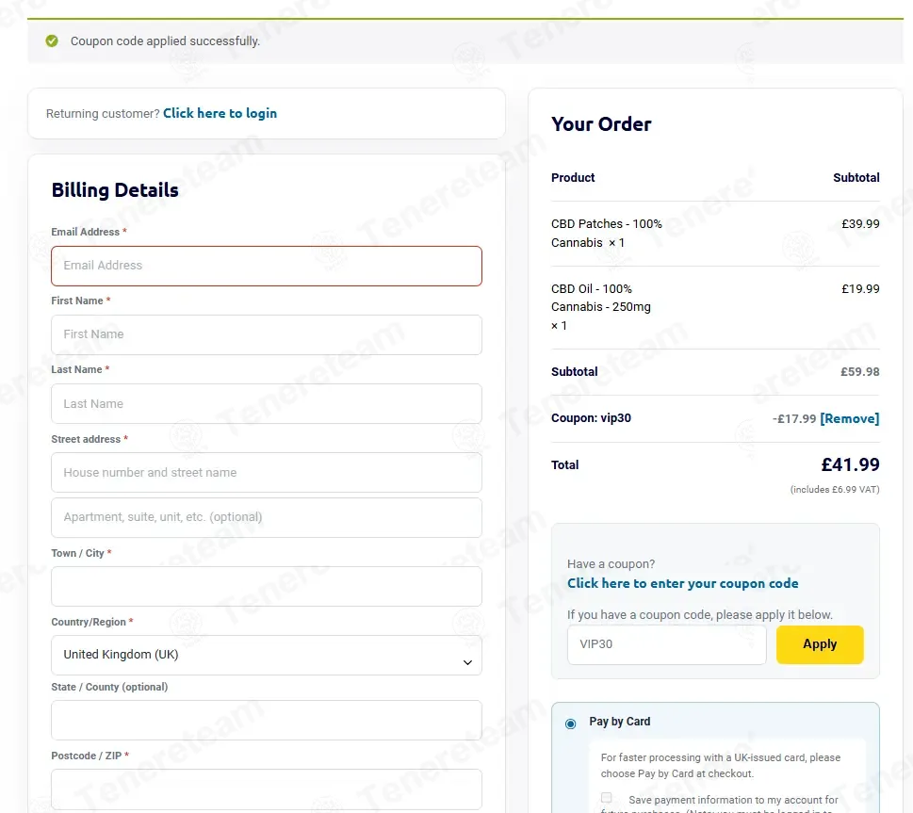This screenshot has height=813, width=913.
Task: Click the State / County input box
Action: (266, 720)
